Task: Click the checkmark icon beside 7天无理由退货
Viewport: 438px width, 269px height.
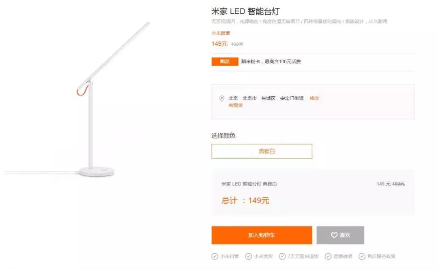Action: click(281, 256)
